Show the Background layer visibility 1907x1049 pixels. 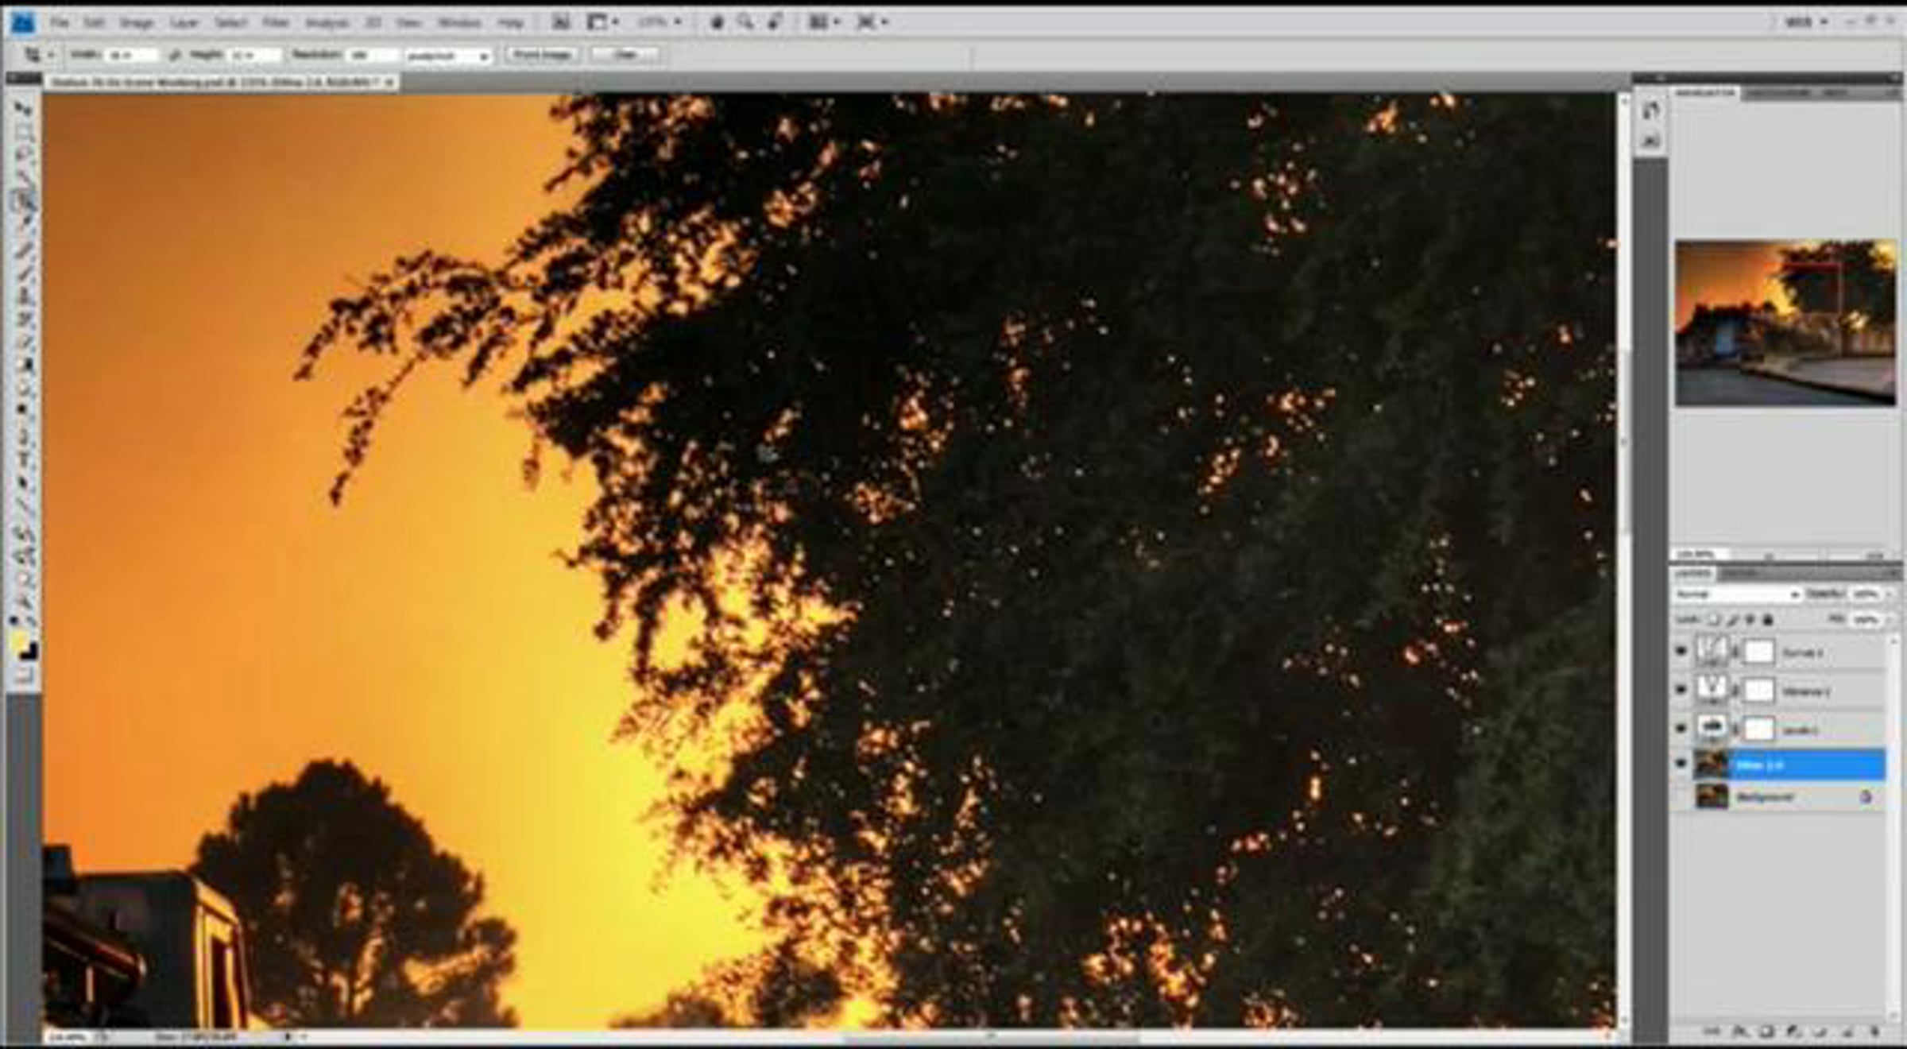coord(1681,796)
